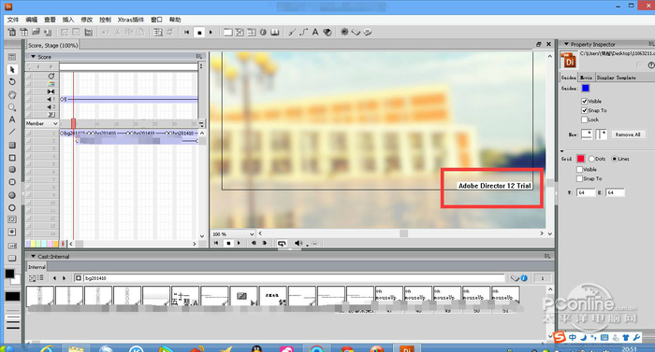Enable Guides Lock checkbox

click(585, 120)
